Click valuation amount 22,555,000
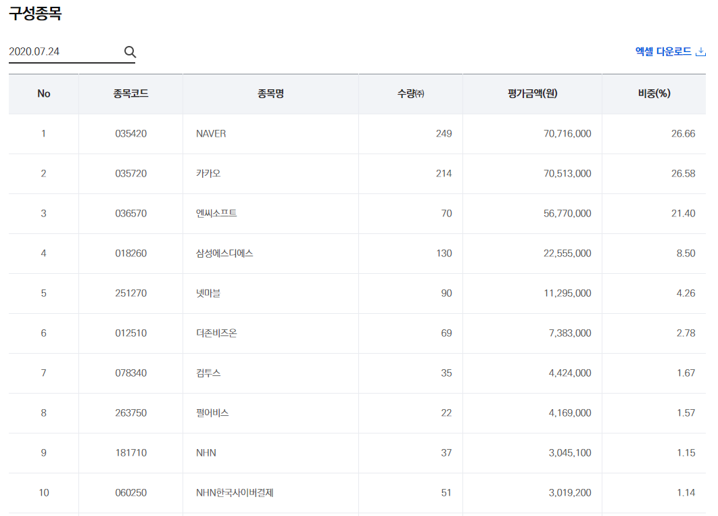The height and width of the screenshot is (516, 718). pyautogui.click(x=567, y=253)
